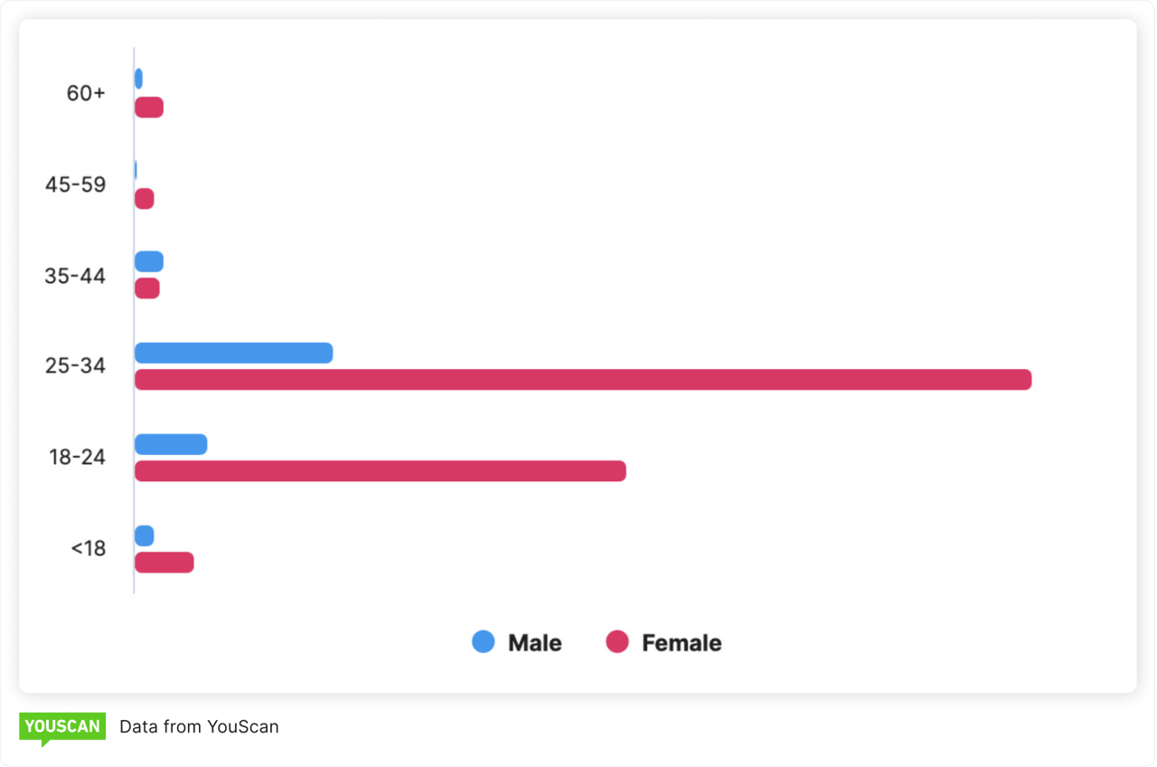Select the Female 45-59 bar

145,198
